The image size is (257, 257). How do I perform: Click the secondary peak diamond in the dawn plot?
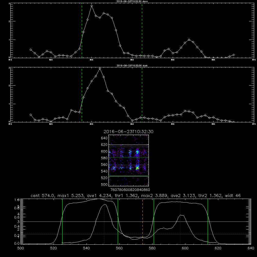pos(189,40)
